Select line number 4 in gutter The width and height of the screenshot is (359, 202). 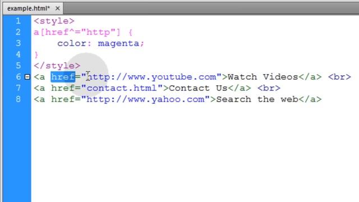[18, 54]
